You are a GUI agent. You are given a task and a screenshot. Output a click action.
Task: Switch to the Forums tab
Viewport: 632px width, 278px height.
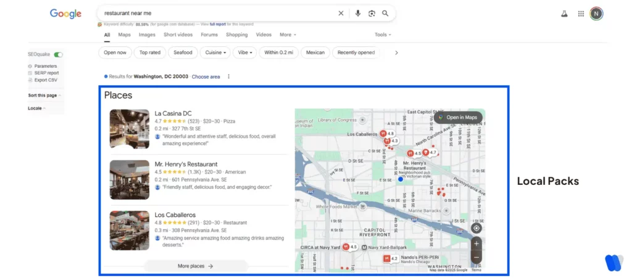(x=209, y=35)
